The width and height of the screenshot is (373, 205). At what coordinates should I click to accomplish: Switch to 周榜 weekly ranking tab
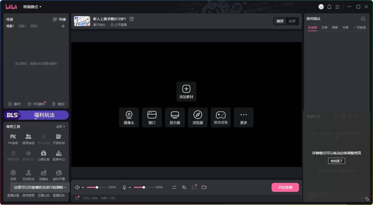pyautogui.click(x=335, y=28)
